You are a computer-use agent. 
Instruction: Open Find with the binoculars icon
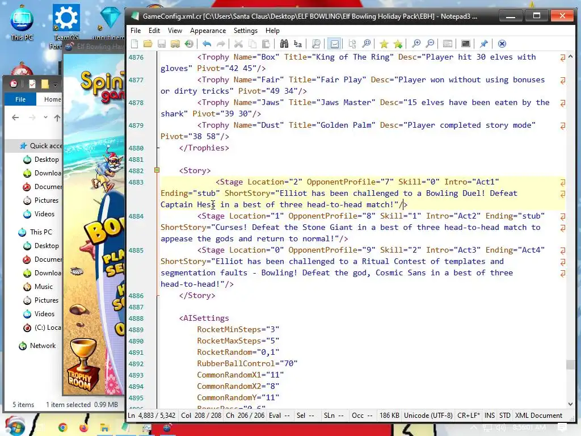point(284,44)
